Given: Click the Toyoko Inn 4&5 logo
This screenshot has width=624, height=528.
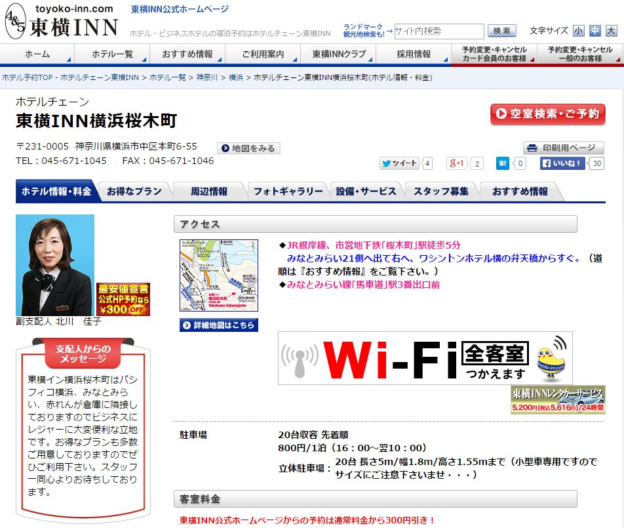Looking at the screenshot, I should pyautogui.click(x=62, y=22).
